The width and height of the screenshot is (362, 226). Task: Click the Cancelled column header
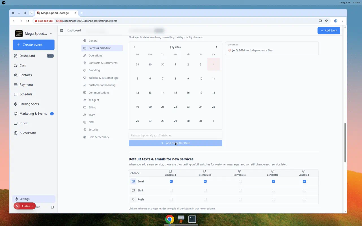click(304, 173)
